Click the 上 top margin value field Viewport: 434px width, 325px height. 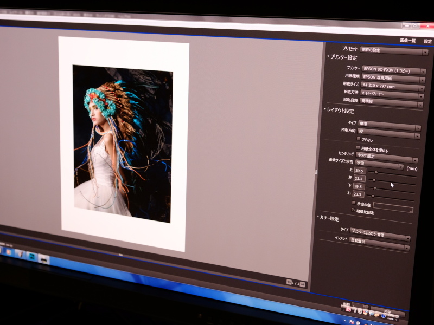360,171
